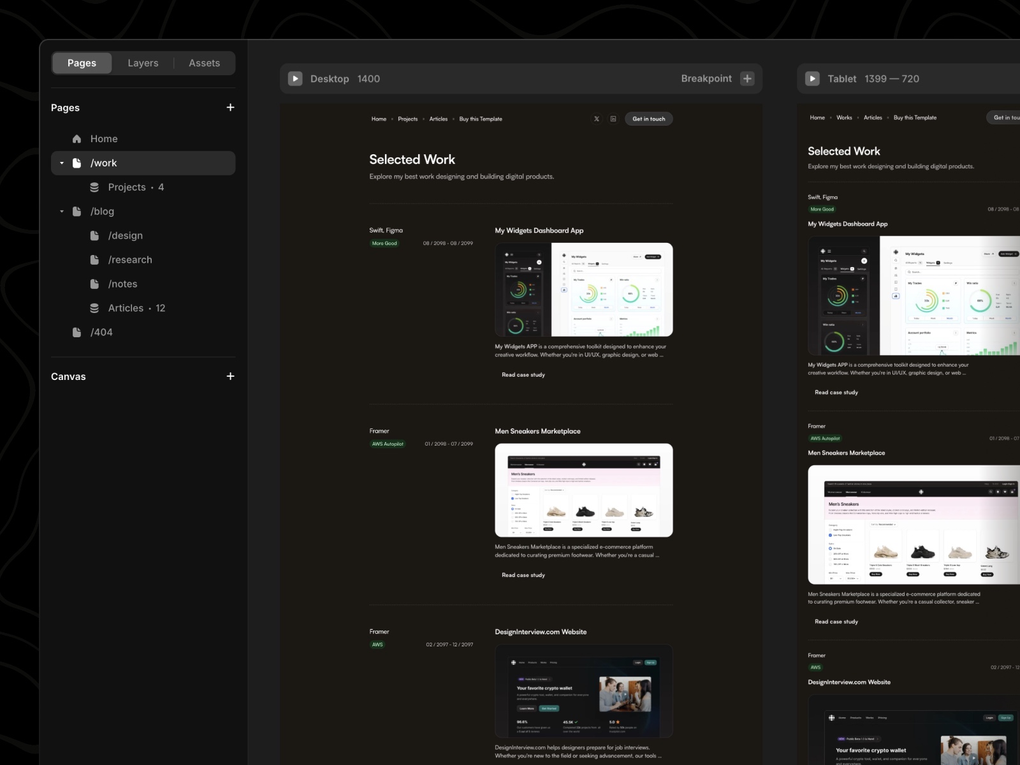Image resolution: width=1020 pixels, height=765 pixels.
Task: Click Read case study under My Widgets Dashboard App
Action: click(x=523, y=375)
